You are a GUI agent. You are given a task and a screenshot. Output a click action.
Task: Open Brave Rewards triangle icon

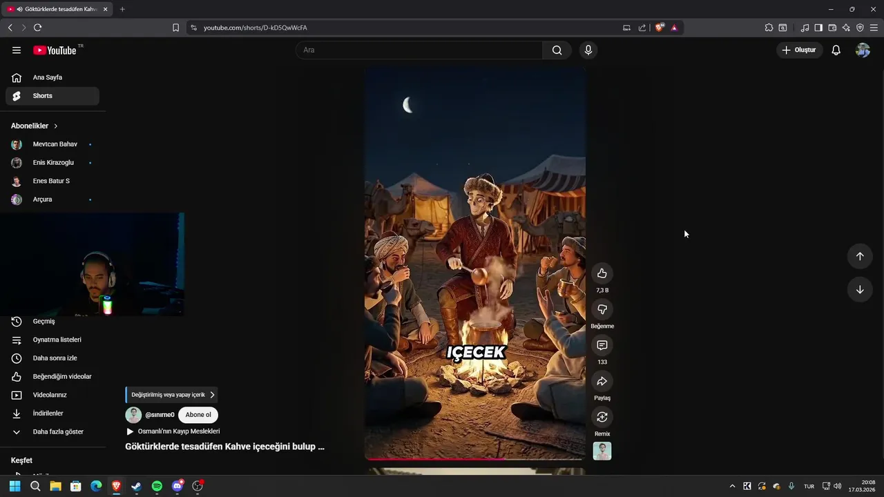point(674,28)
